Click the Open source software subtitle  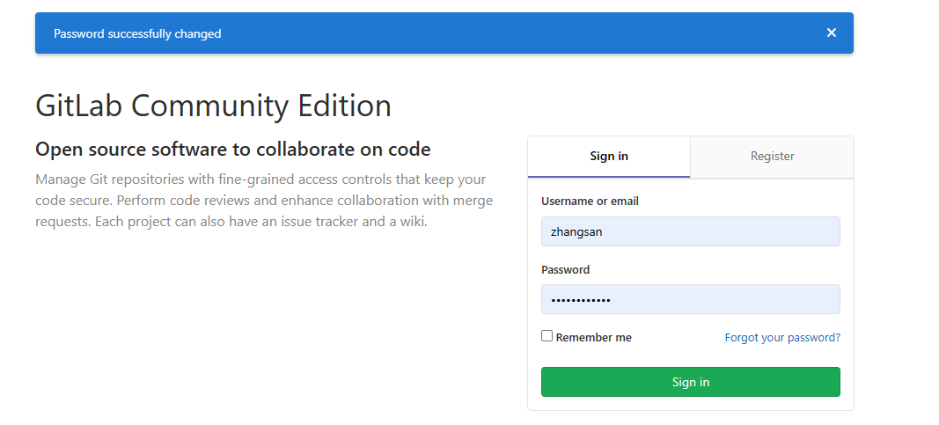click(233, 149)
